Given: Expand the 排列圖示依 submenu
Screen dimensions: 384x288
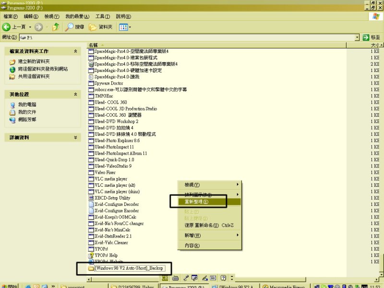Looking at the screenshot, I should point(210,194).
